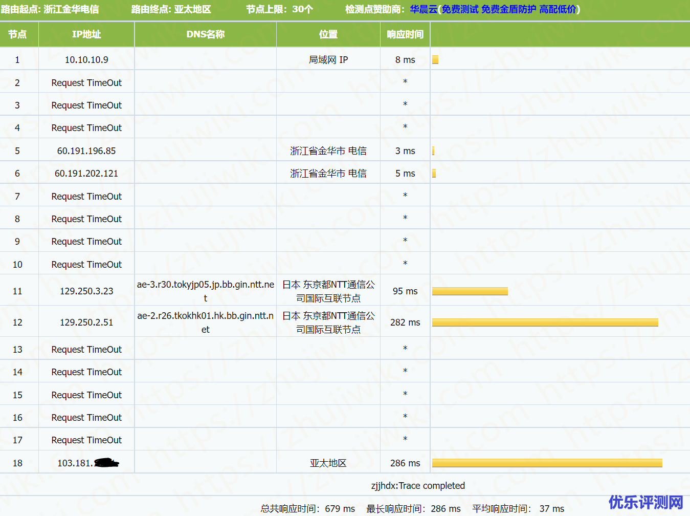This screenshot has height=516, width=690.
Task: Click IP address 60.191.196.85
Action: [x=86, y=151]
